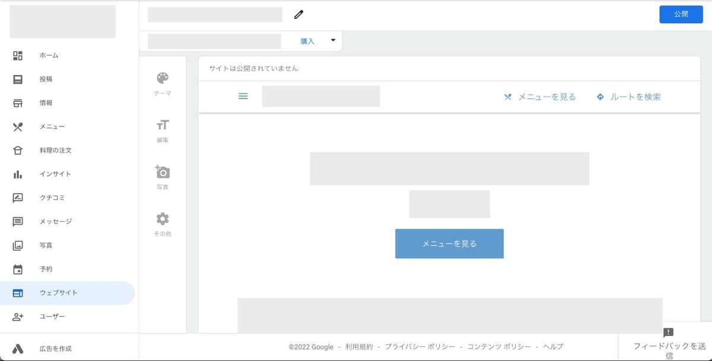Select the 編集 text editing tool
Image resolution: width=712 pixels, height=361 pixels.
(x=163, y=130)
